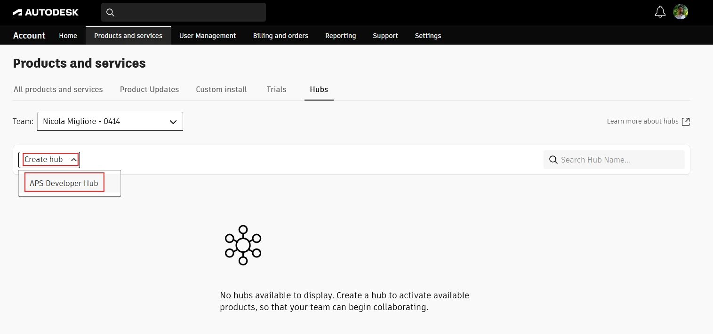Screen dimensions: 713x334
Task: Open the notifications bell
Action: [x=660, y=12]
